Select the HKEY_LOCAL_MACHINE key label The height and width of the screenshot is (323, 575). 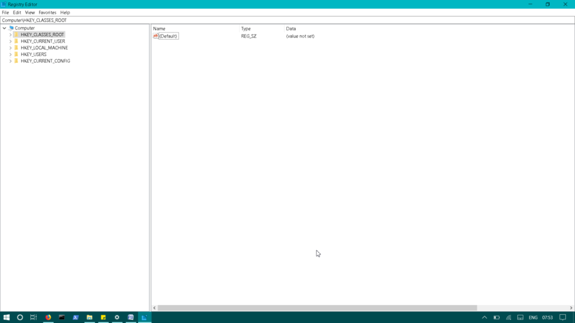tap(44, 48)
